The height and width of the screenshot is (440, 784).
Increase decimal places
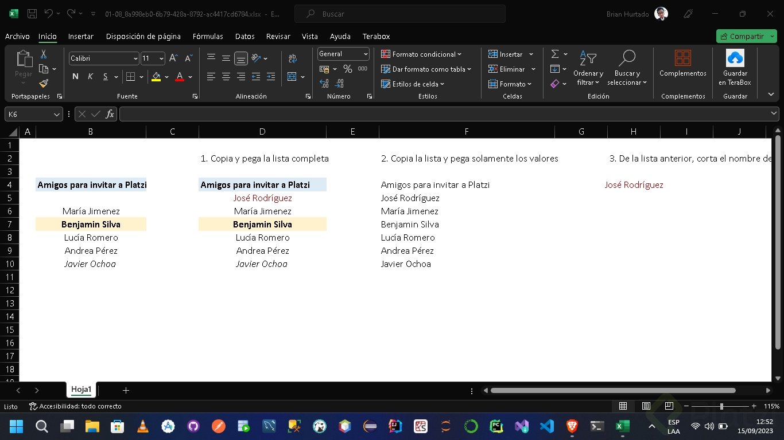(x=324, y=84)
